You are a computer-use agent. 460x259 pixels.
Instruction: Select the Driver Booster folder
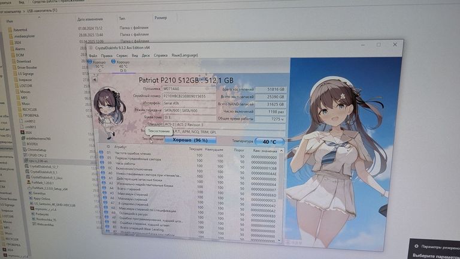point(28,67)
